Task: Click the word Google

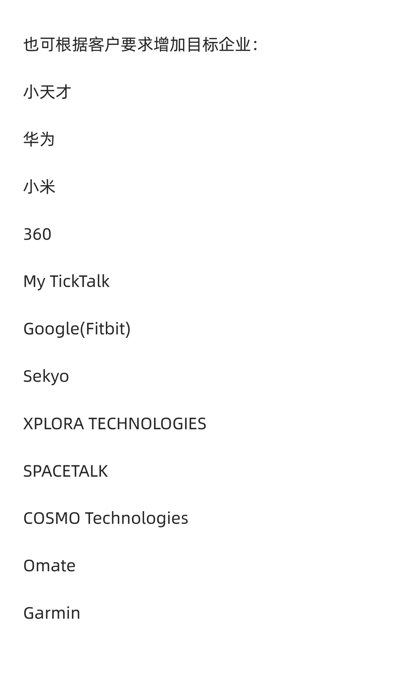Action: coord(51,329)
